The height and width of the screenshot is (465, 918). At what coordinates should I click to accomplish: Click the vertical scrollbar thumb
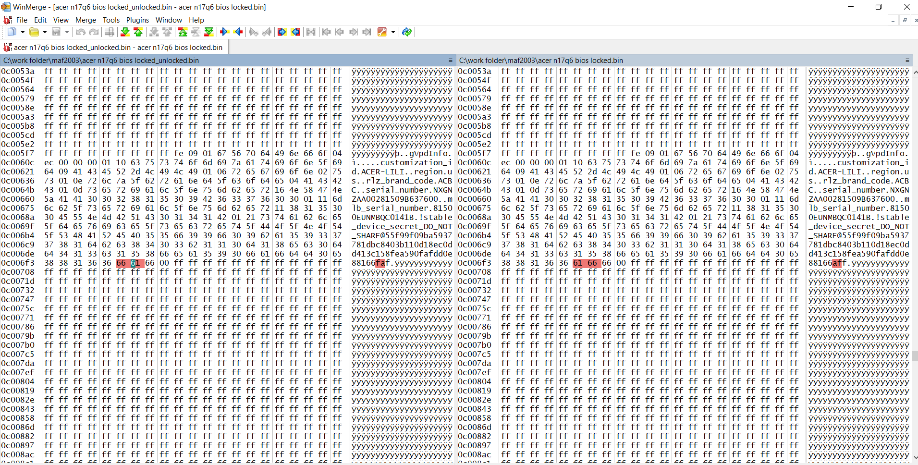coord(915,356)
